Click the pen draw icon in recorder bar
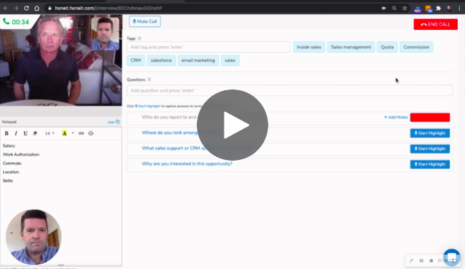 (x=411, y=261)
